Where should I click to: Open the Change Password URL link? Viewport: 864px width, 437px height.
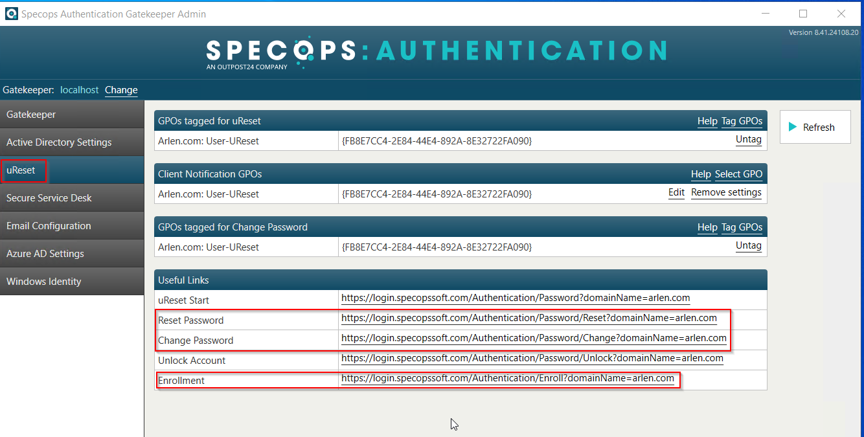click(534, 338)
